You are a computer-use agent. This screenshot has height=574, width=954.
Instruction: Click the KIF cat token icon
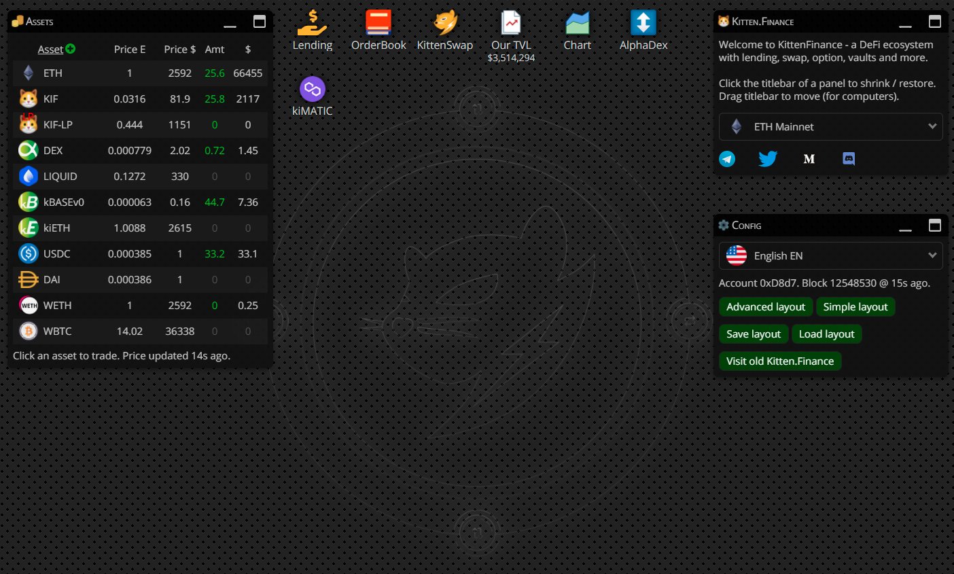[29, 98]
